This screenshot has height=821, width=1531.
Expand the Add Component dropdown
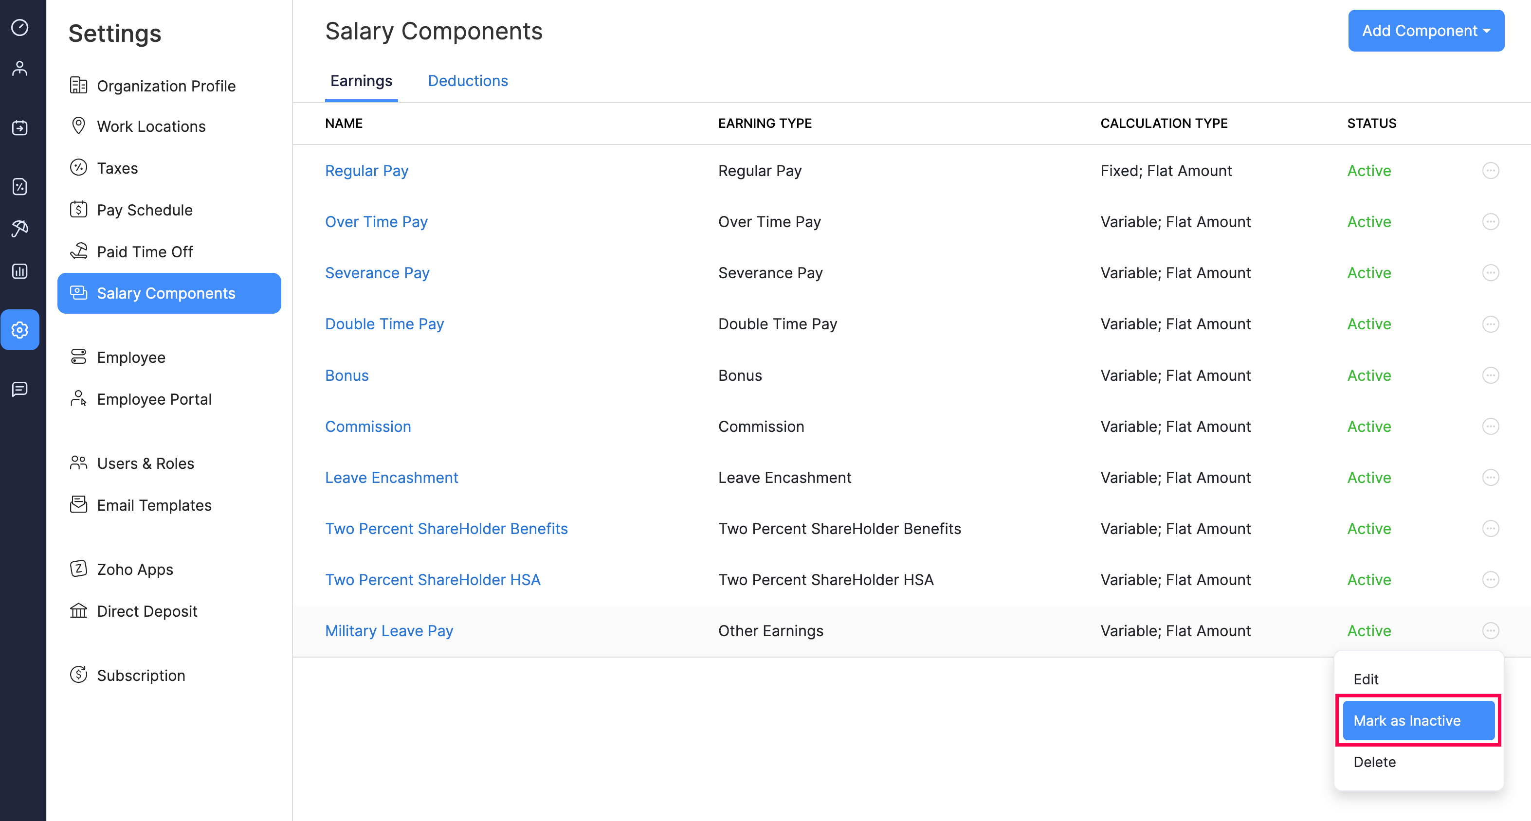click(x=1425, y=31)
